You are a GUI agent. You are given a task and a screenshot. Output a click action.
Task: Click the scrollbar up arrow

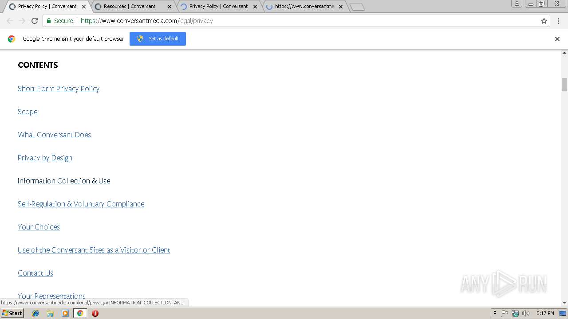(x=564, y=53)
